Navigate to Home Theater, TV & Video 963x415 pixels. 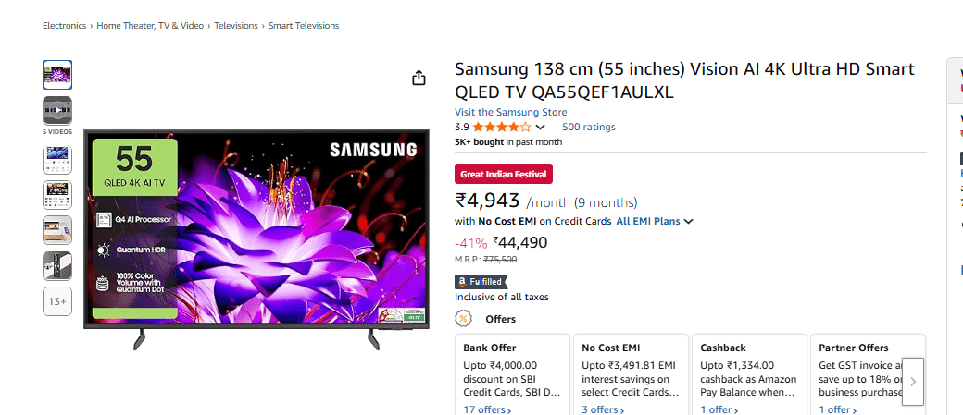(150, 26)
